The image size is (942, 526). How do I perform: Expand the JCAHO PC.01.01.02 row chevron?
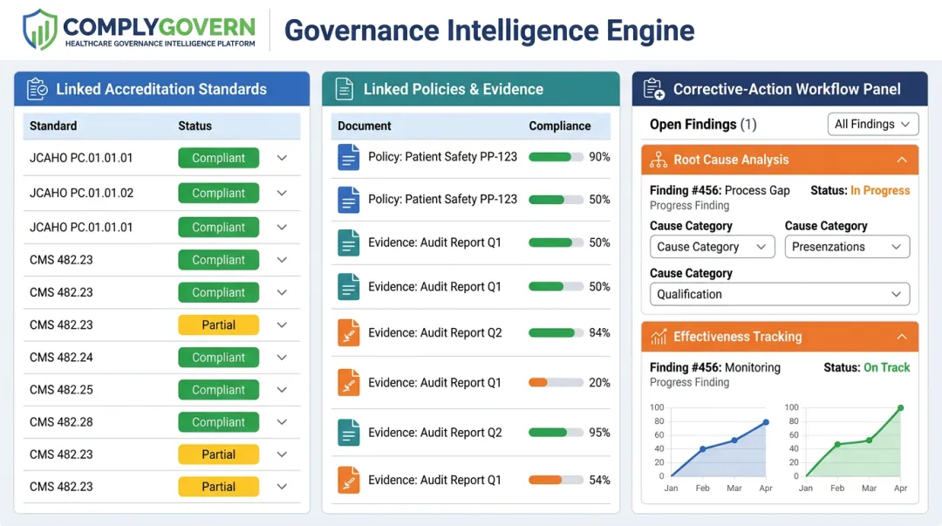tap(282, 193)
